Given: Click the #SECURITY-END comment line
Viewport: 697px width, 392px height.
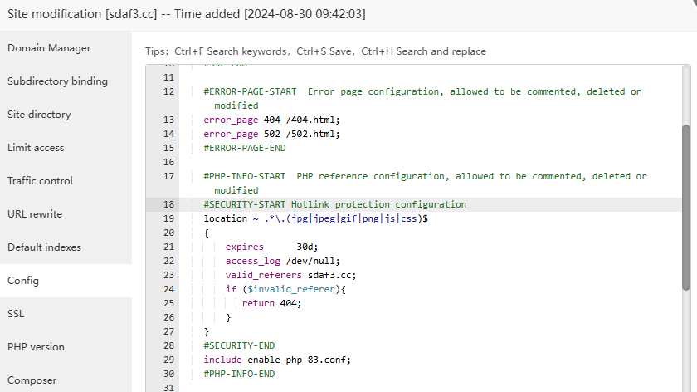Looking at the screenshot, I should pos(239,345).
